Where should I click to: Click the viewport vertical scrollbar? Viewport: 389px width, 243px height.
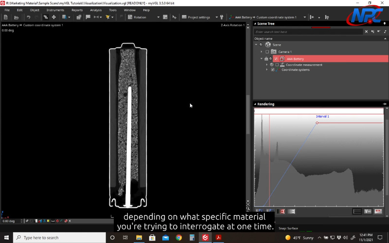pos(248,114)
